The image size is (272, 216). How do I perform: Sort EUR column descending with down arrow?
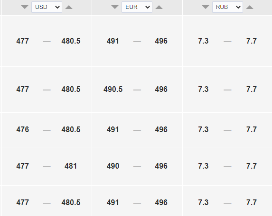(115, 7)
